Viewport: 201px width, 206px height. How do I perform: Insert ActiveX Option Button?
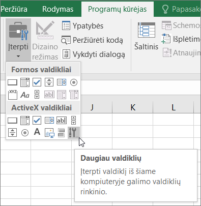25,133
